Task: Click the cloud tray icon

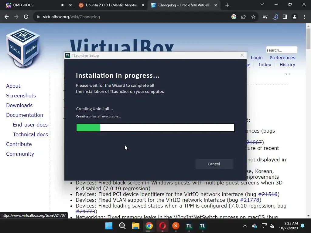Action: (x=255, y=226)
